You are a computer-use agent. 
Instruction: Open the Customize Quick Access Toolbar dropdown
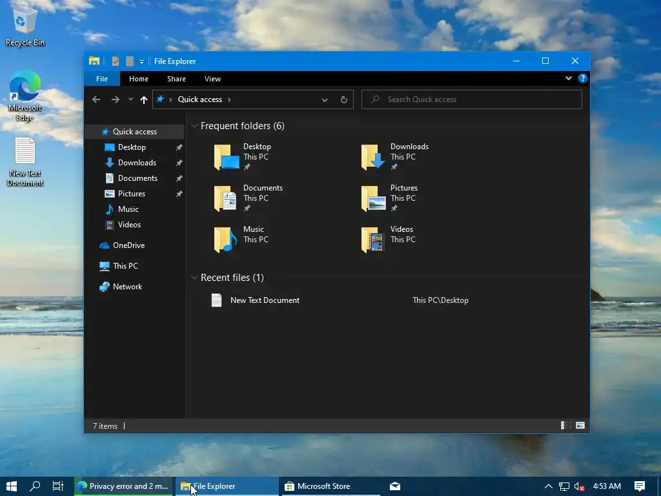pos(141,61)
